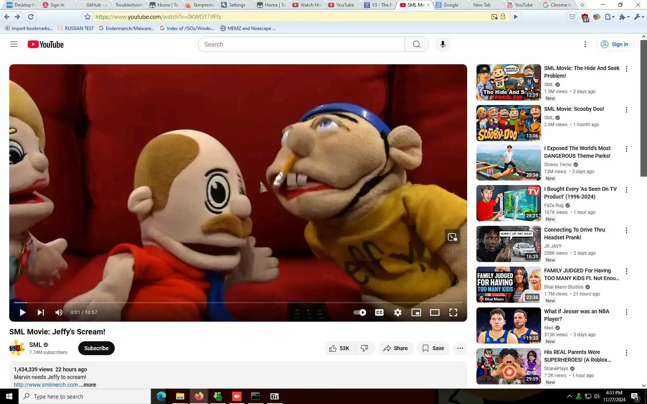The height and width of the screenshot is (404, 647).
Task: Click picture-in-picture icon in address bar
Action: (x=494, y=17)
